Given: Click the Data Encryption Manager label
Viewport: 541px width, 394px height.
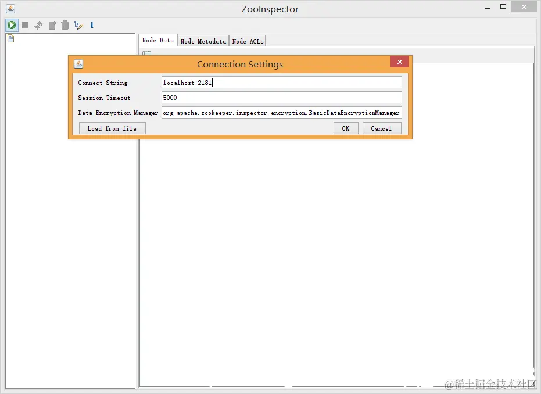Looking at the screenshot, I should 118,113.
